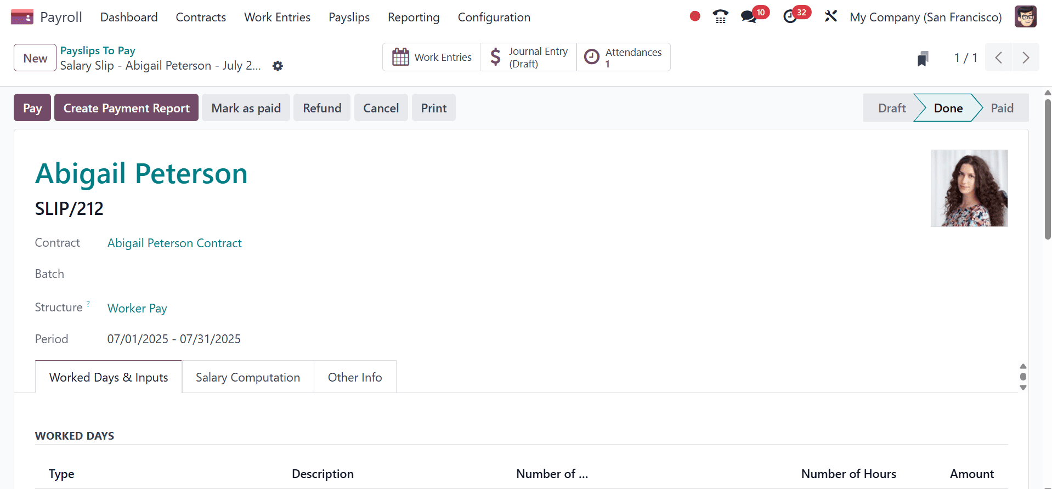Click Abigail Peterson employee photo
The height and width of the screenshot is (489, 1052).
click(x=969, y=188)
